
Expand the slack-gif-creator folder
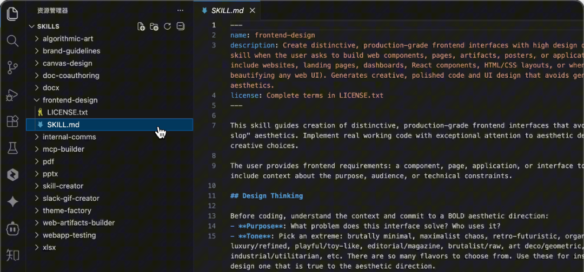click(37, 198)
